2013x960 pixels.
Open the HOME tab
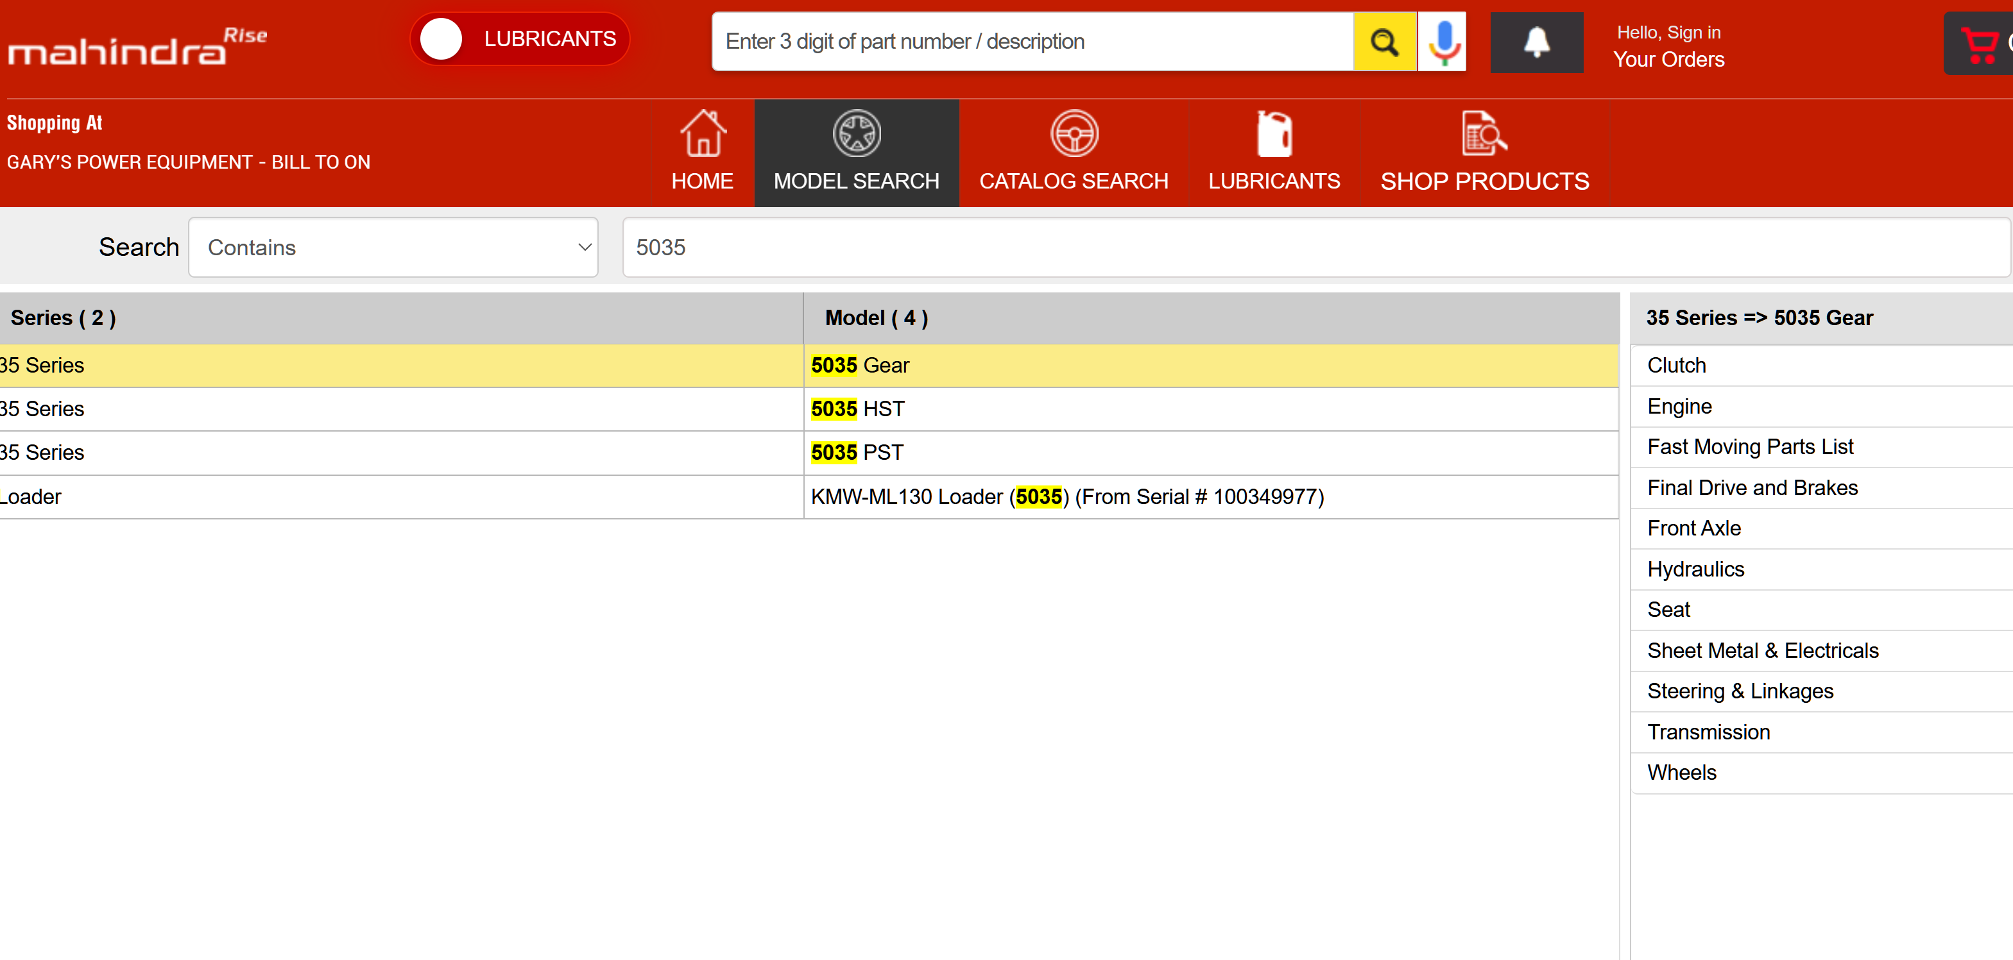tap(703, 153)
